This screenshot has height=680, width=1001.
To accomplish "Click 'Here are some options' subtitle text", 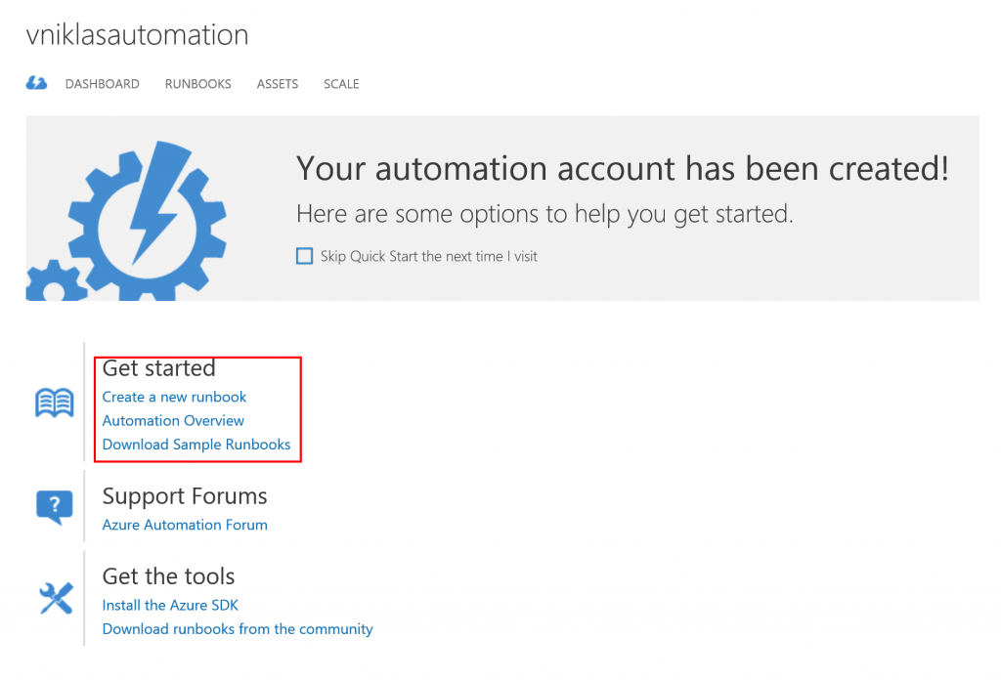I will click(544, 214).
